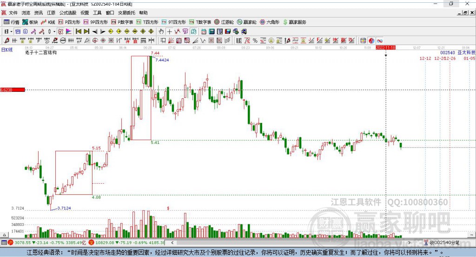Open the 江恩 menu
476x257 pixels.
tap(51, 13)
